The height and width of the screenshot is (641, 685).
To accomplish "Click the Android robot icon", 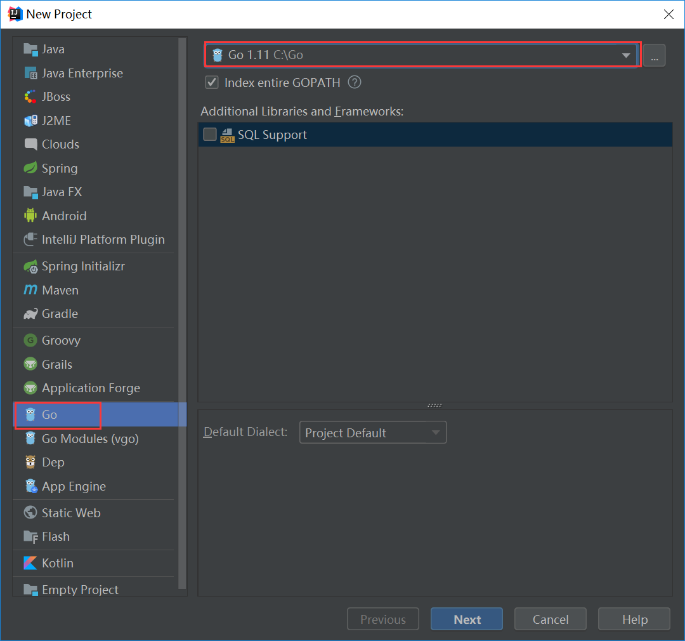I will [30, 216].
